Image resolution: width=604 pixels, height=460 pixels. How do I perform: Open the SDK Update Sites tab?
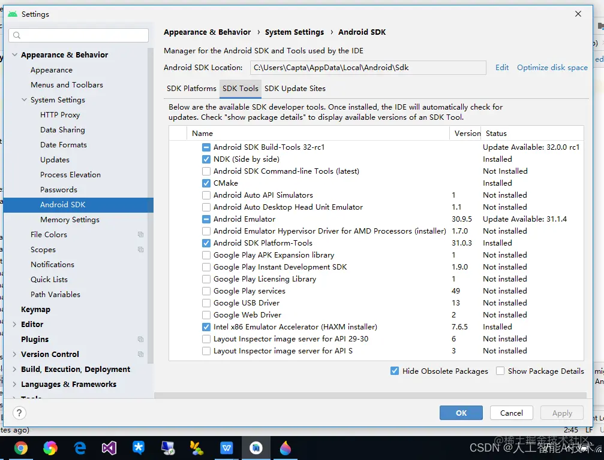(295, 89)
